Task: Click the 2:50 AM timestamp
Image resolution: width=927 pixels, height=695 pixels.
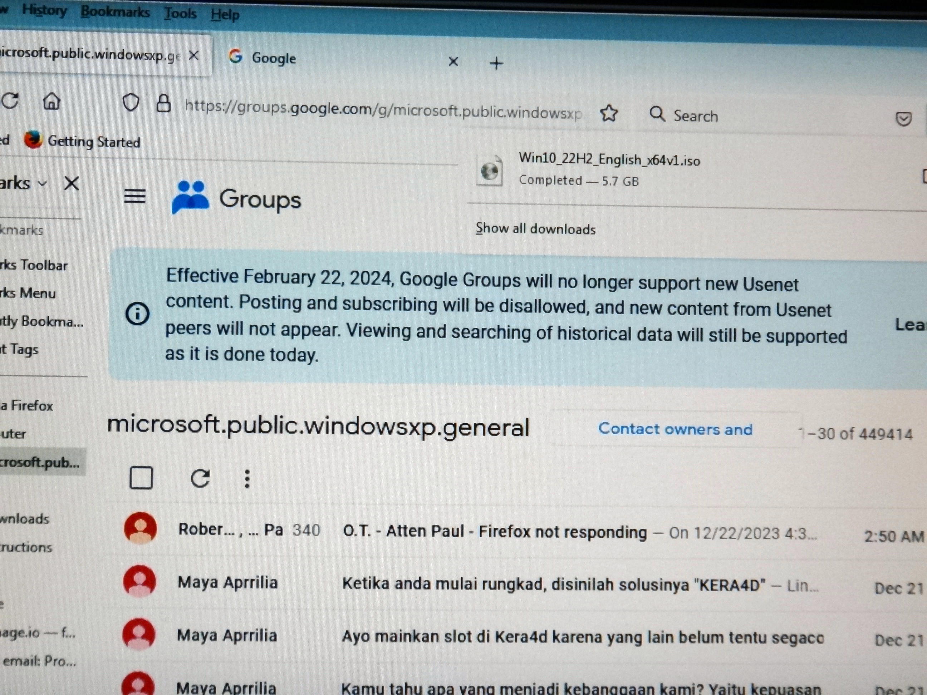Action: coord(894,536)
